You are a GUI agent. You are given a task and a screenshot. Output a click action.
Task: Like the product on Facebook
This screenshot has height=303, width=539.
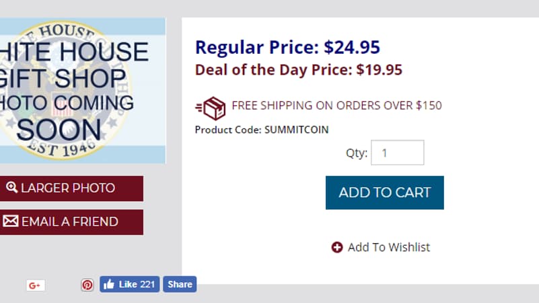tap(130, 284)
